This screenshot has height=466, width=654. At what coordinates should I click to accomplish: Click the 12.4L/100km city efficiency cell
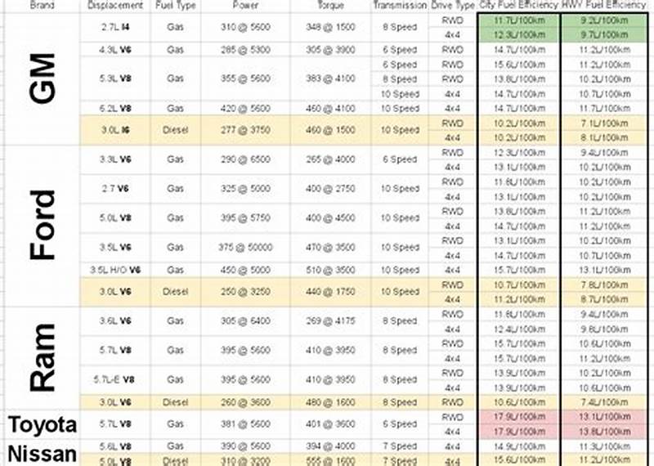coord(519,329)
